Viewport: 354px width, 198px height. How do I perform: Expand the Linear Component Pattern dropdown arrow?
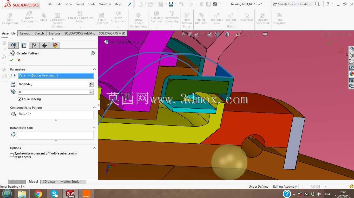point(80,27)
